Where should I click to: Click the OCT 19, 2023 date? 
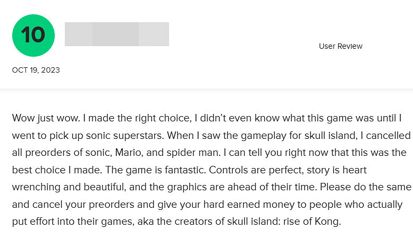[x=36, y=70]
